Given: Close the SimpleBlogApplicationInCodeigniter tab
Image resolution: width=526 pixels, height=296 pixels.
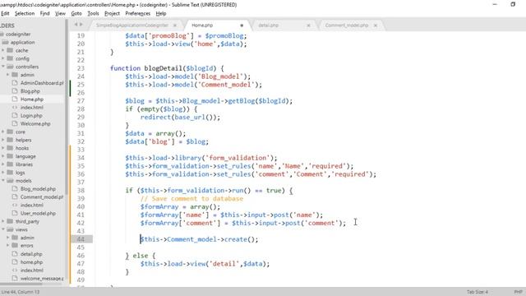Looking at the screenshot, I should tap(175, 25).
